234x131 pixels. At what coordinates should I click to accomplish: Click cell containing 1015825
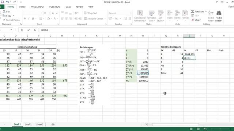tap(143, 73)
